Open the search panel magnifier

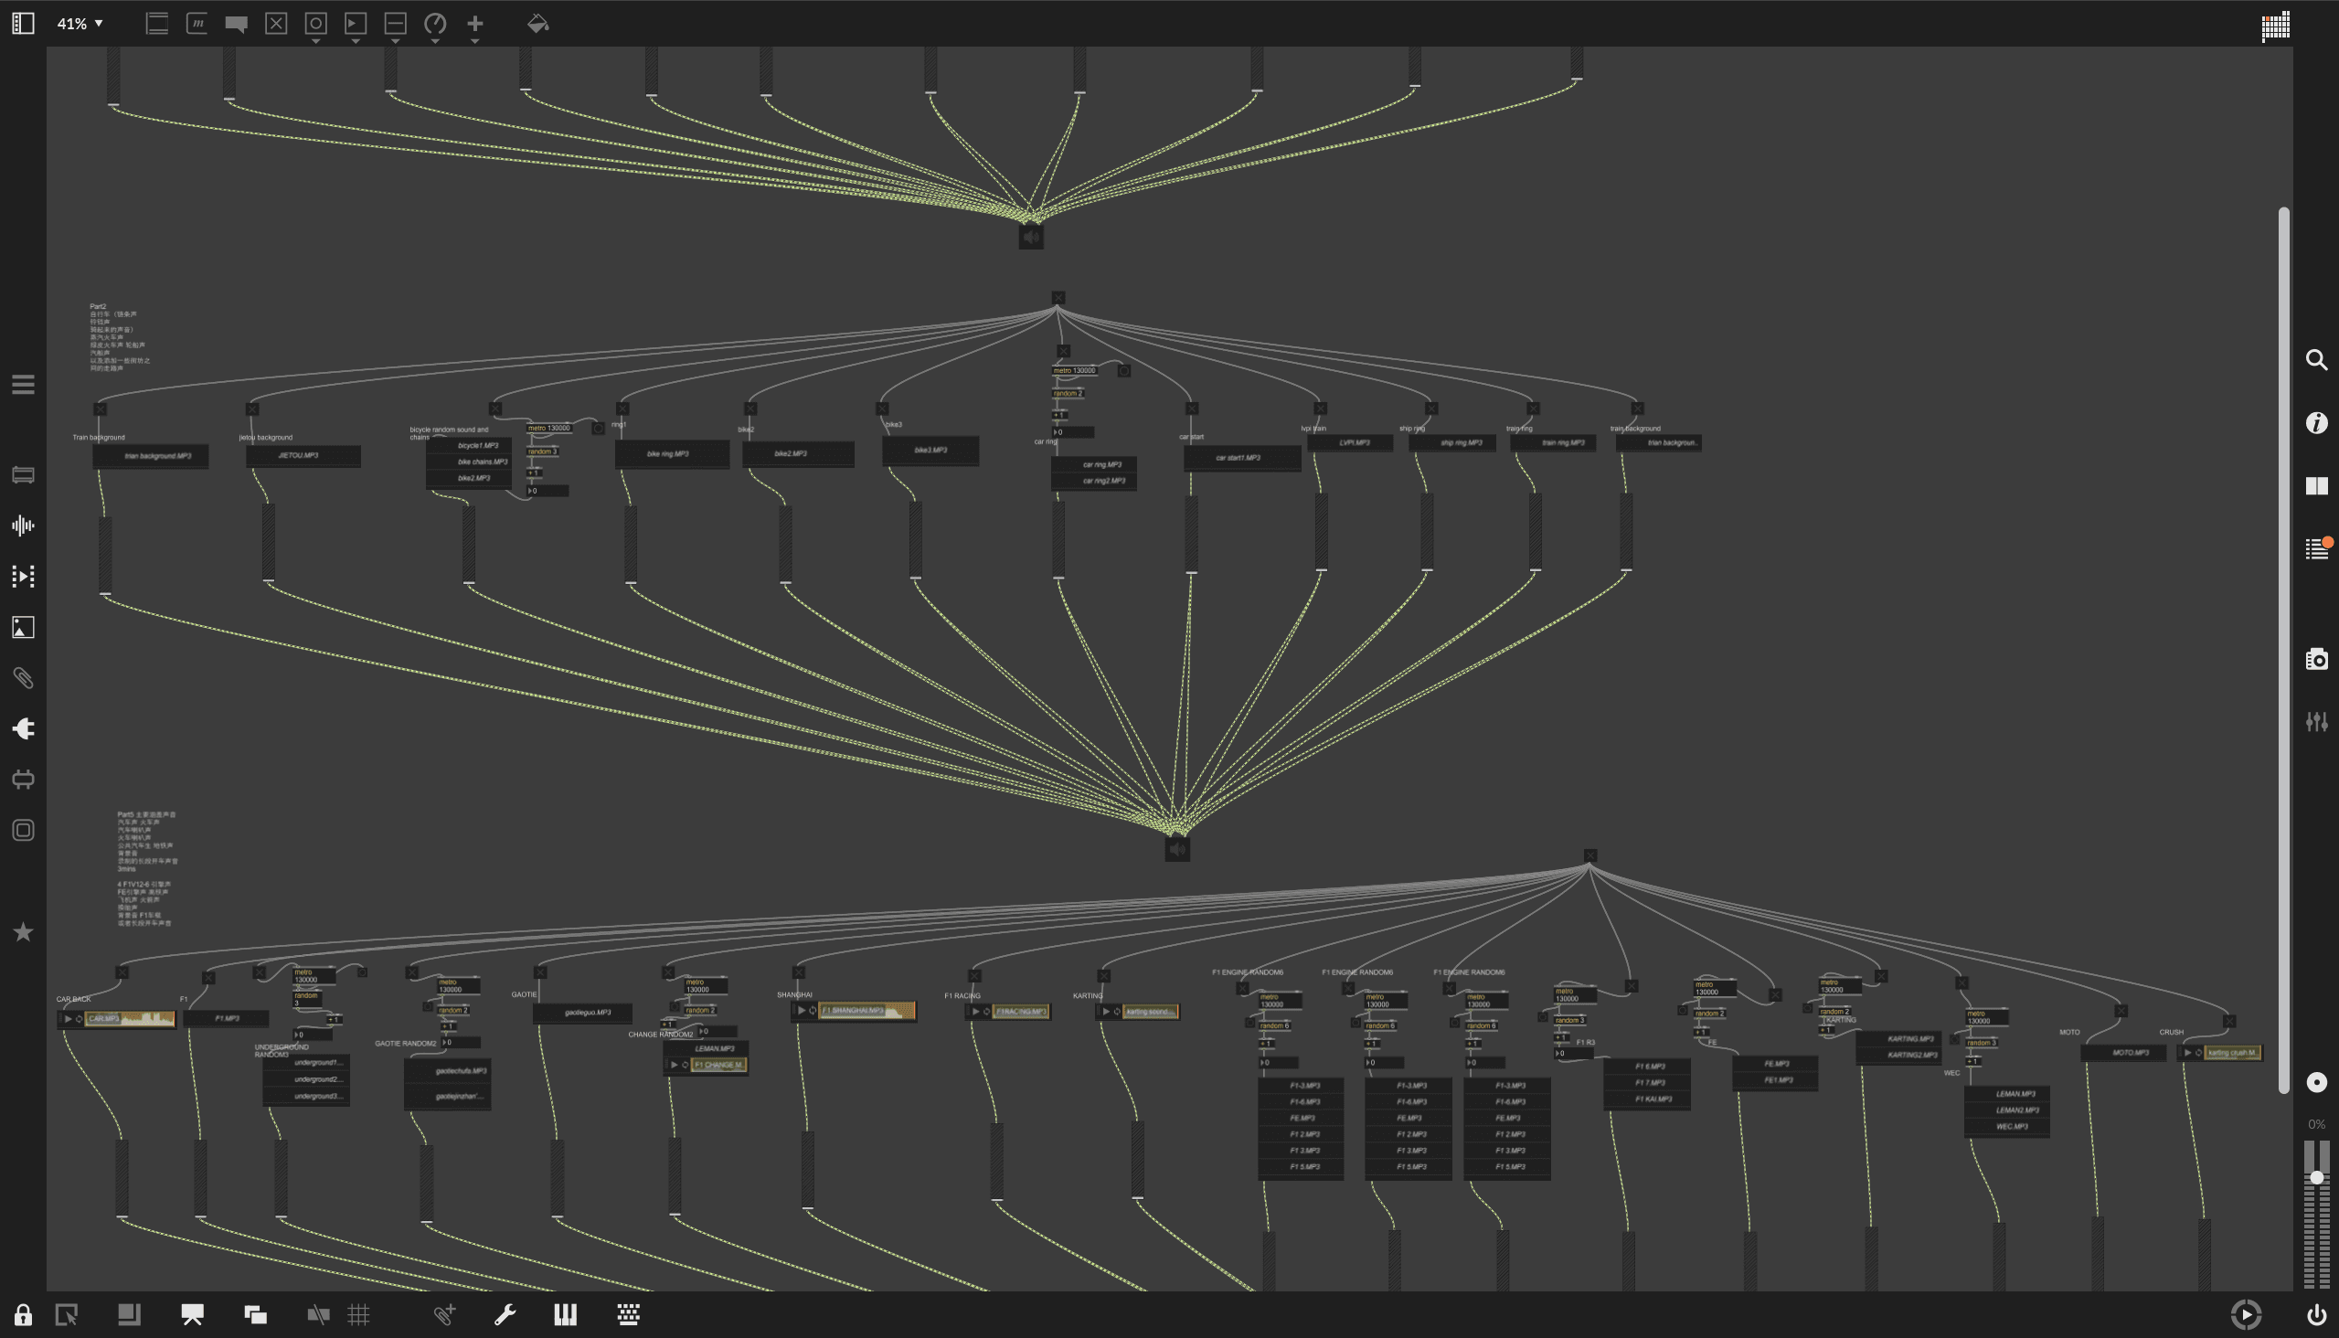[2316, 359]
